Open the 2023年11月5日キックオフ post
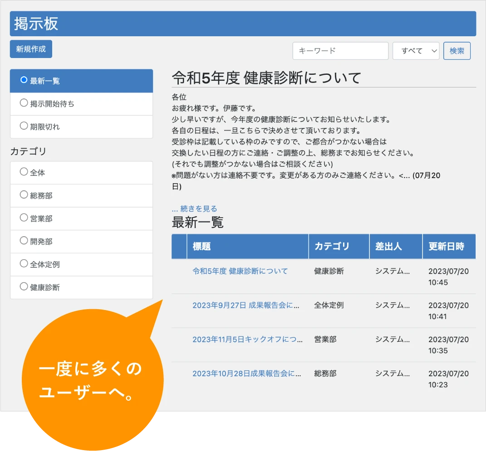This screenshot has height=451, width=486. (x=247, y=339)
